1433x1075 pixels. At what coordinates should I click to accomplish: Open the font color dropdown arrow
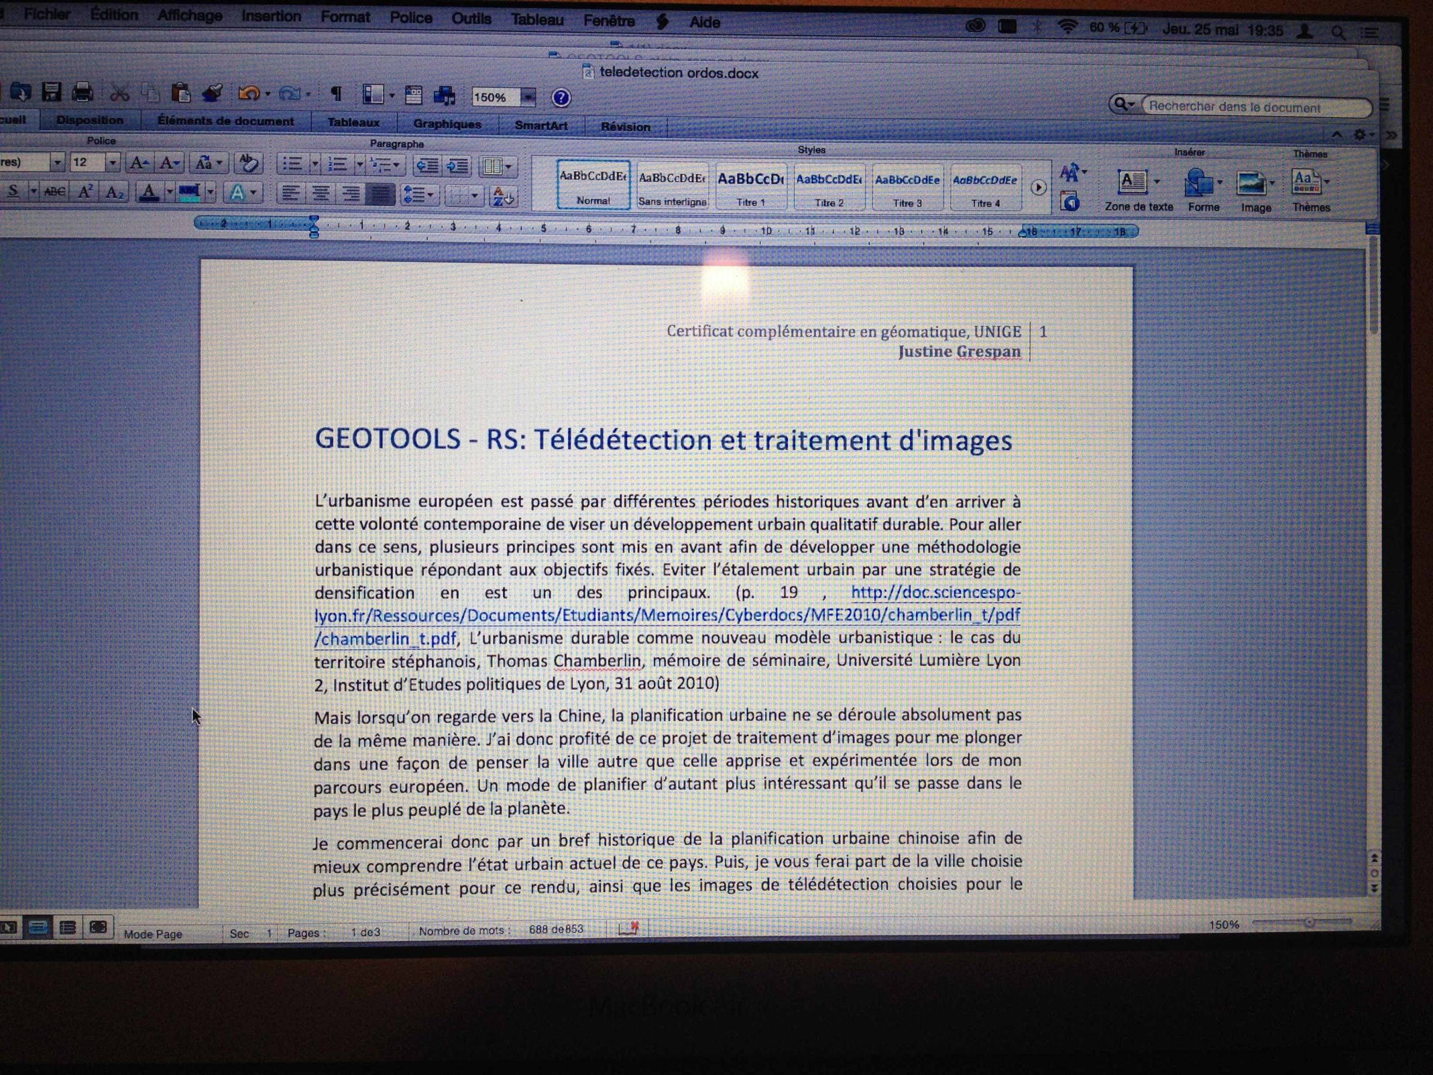pos(170,193)
